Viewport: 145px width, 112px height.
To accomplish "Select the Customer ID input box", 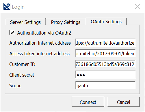I will pos(105,64).
